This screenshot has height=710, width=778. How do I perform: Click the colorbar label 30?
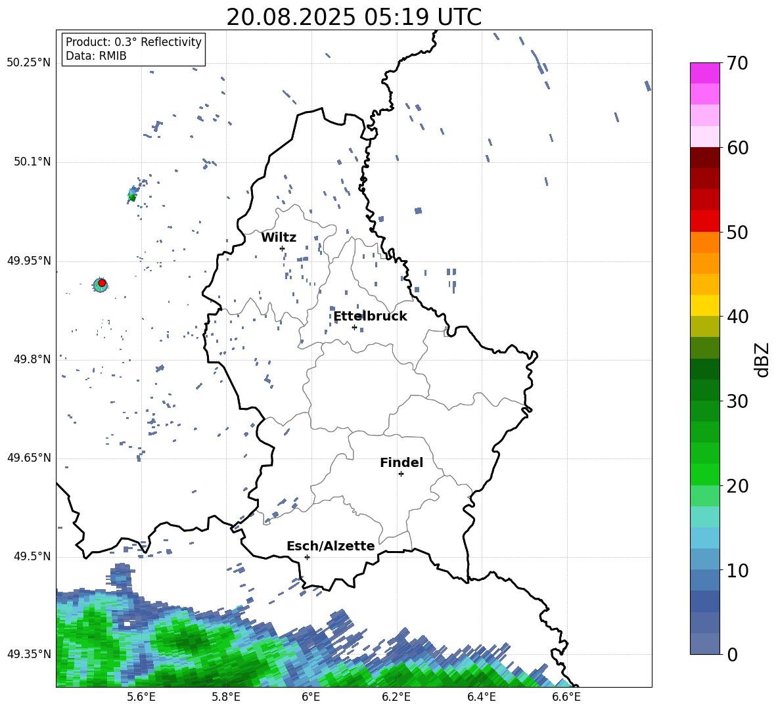[x=737, y=401]
